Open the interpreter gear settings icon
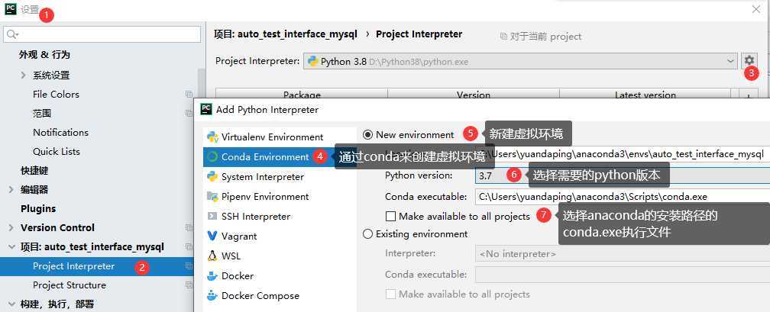770x312 pixels. [x=749, y=60]
